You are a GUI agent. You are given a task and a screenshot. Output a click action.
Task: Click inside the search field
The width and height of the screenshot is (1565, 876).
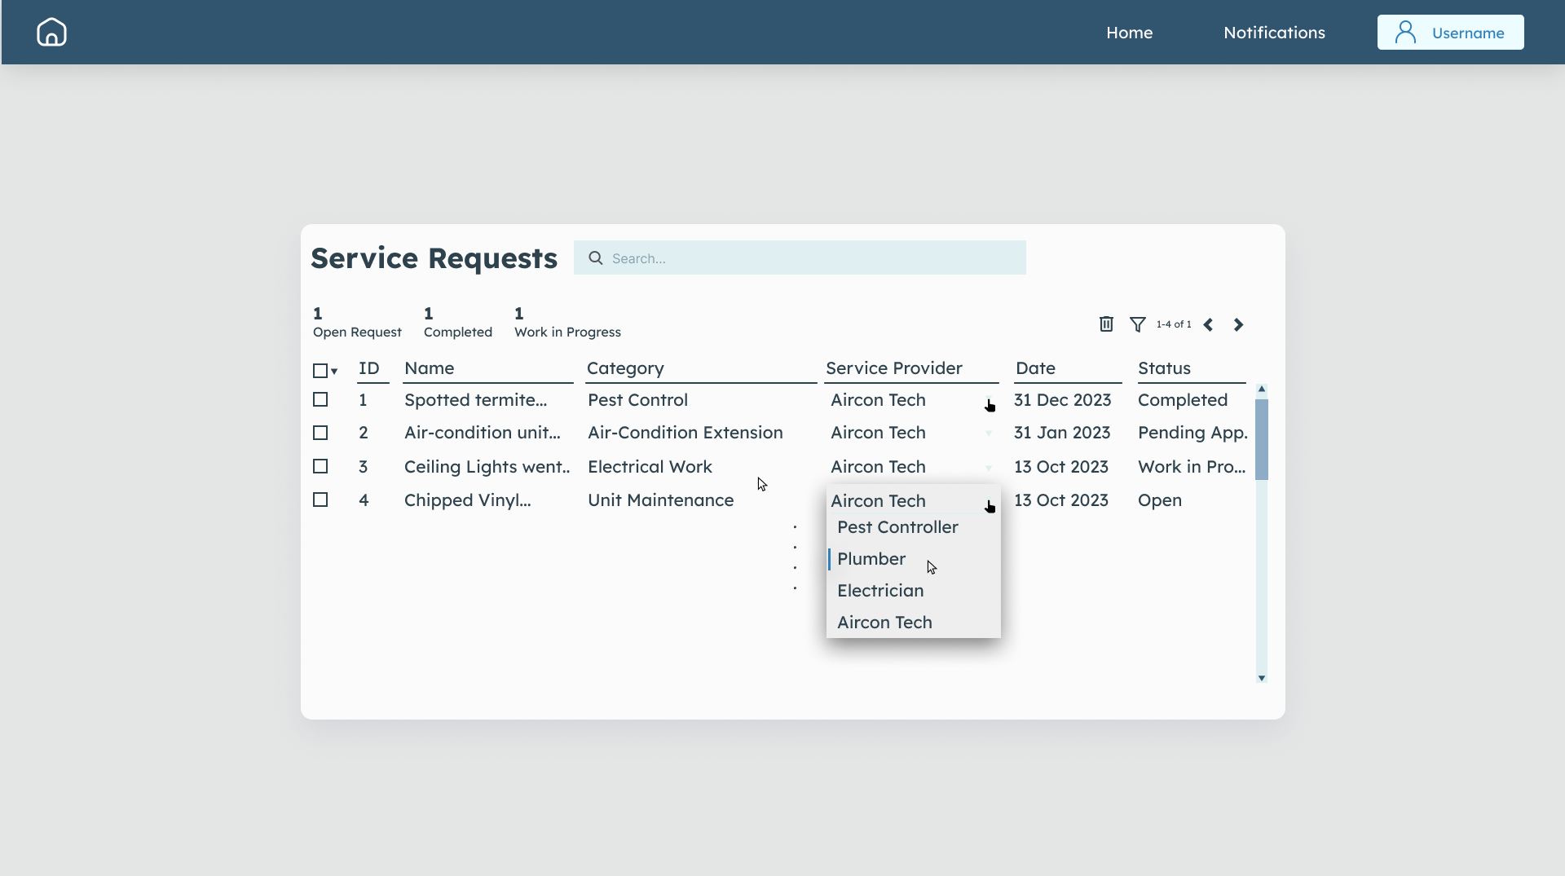click(800, 258)
